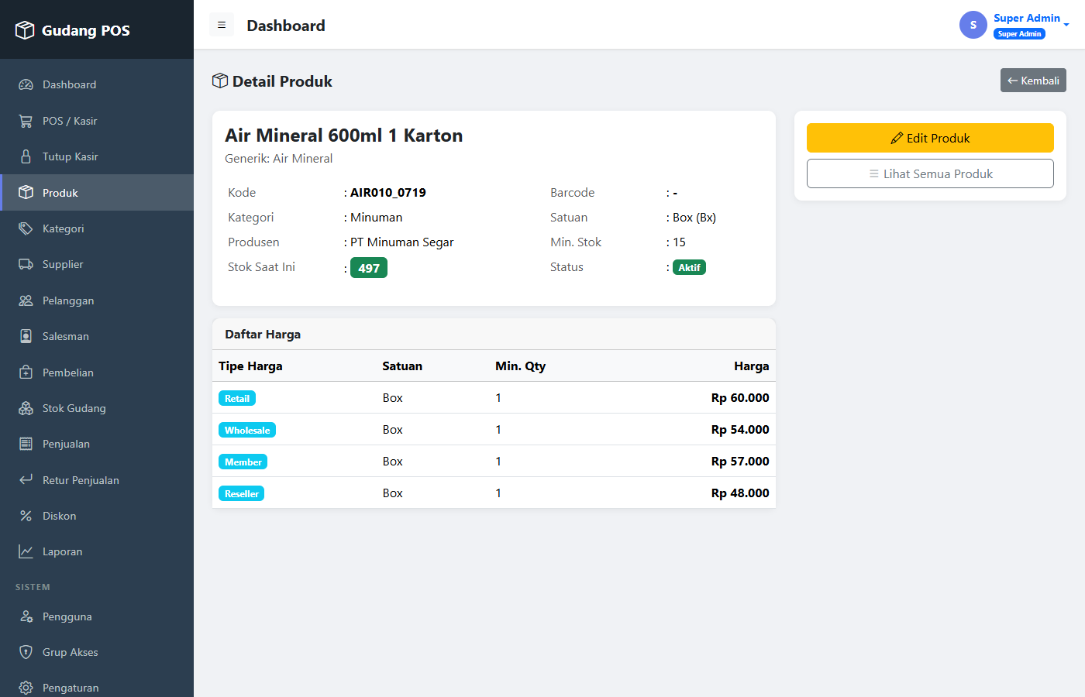Viewport: 1085px width, 697px height.
Task: Click the green 497 stock badge
Action: (x=369, y=268)
